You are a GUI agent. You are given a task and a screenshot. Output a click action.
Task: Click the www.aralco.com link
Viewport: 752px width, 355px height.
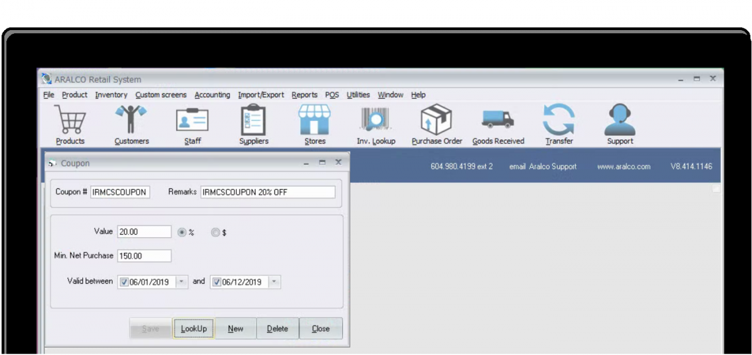point(624,167)
